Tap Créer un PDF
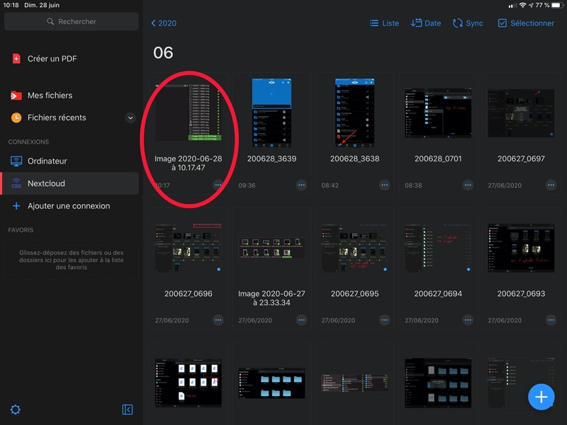Image resolution: width=567 pixels, height=425 pixels. [x=52, y=59]
